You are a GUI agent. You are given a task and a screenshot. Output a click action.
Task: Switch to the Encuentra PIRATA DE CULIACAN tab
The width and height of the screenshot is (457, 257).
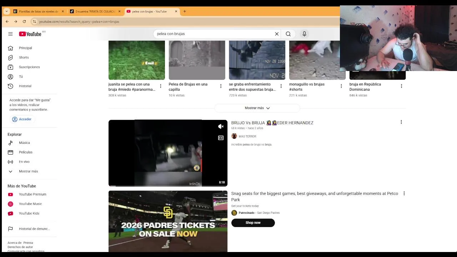point(95,11)
